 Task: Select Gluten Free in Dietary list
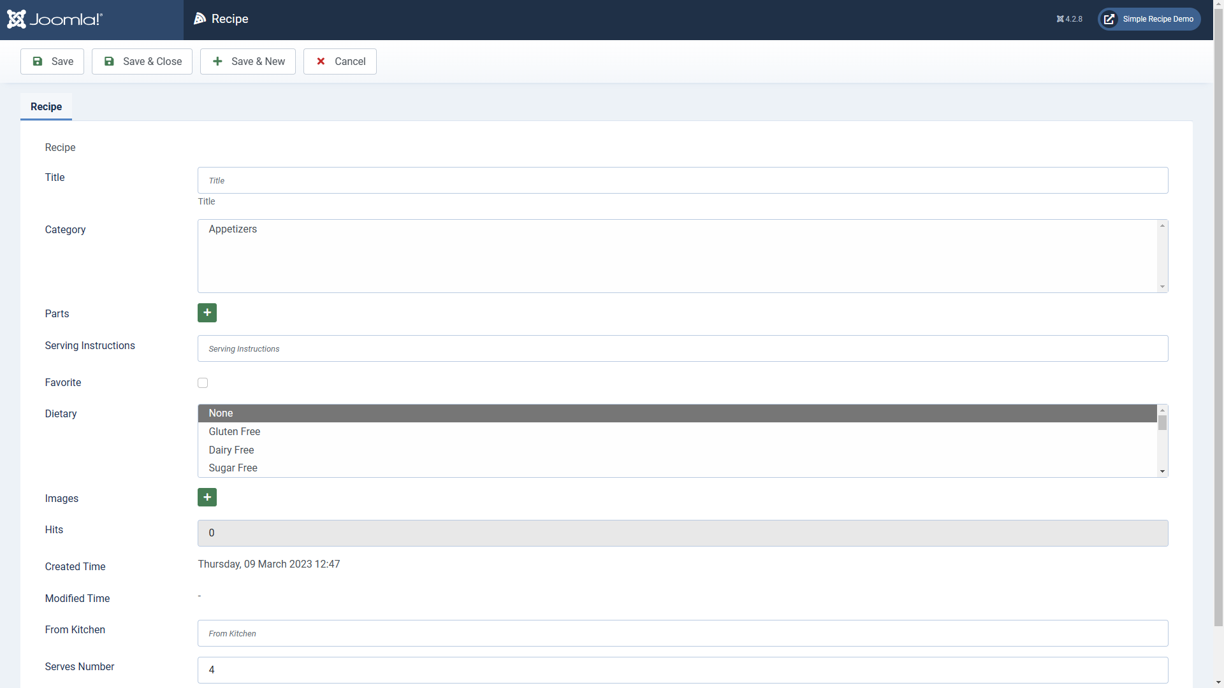tap(235, 432)
